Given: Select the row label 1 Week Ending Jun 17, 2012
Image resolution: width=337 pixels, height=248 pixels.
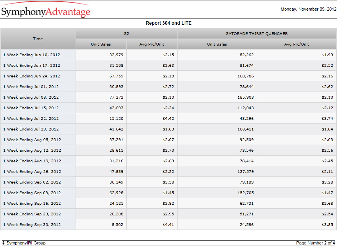Looking at the screenshot, I should click(31, 65).
